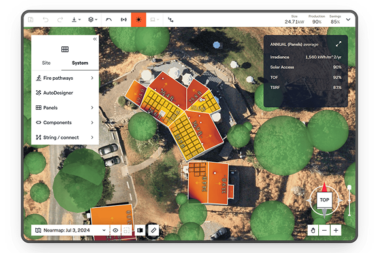Click the Savings 85% value
Image resolution: width=379 pixels, height=253 pixels.
tap(335, 22)
